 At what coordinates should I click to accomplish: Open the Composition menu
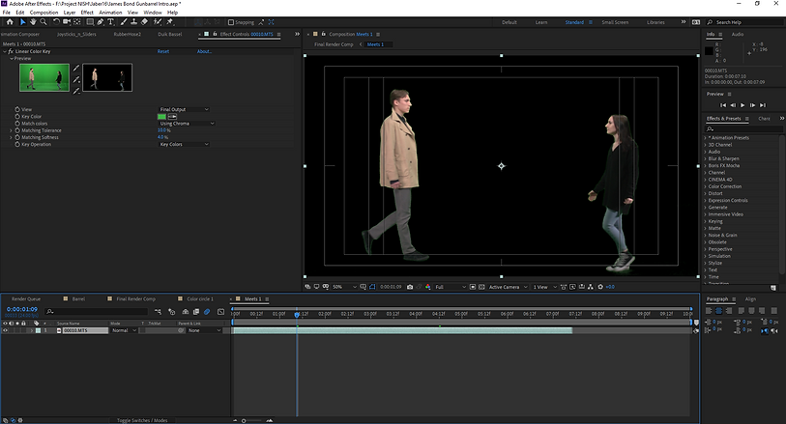pos(44,12)
